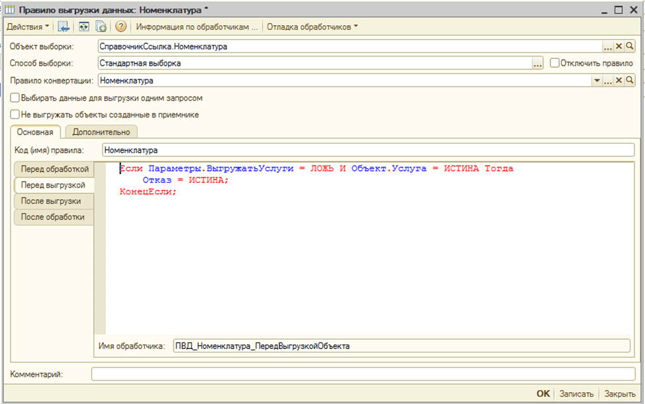Image resolution: width=645 pixels, height=404 pixels.
Task: Open Объект выборки value with magnifier icon
Action: 630,46
